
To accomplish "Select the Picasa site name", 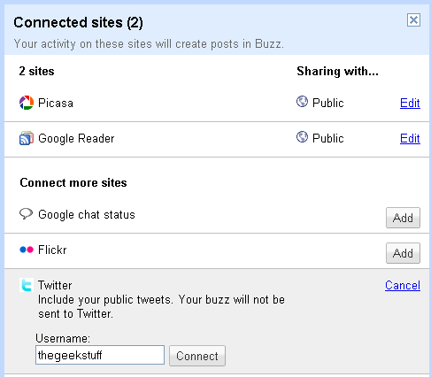I will coord(56,103).
